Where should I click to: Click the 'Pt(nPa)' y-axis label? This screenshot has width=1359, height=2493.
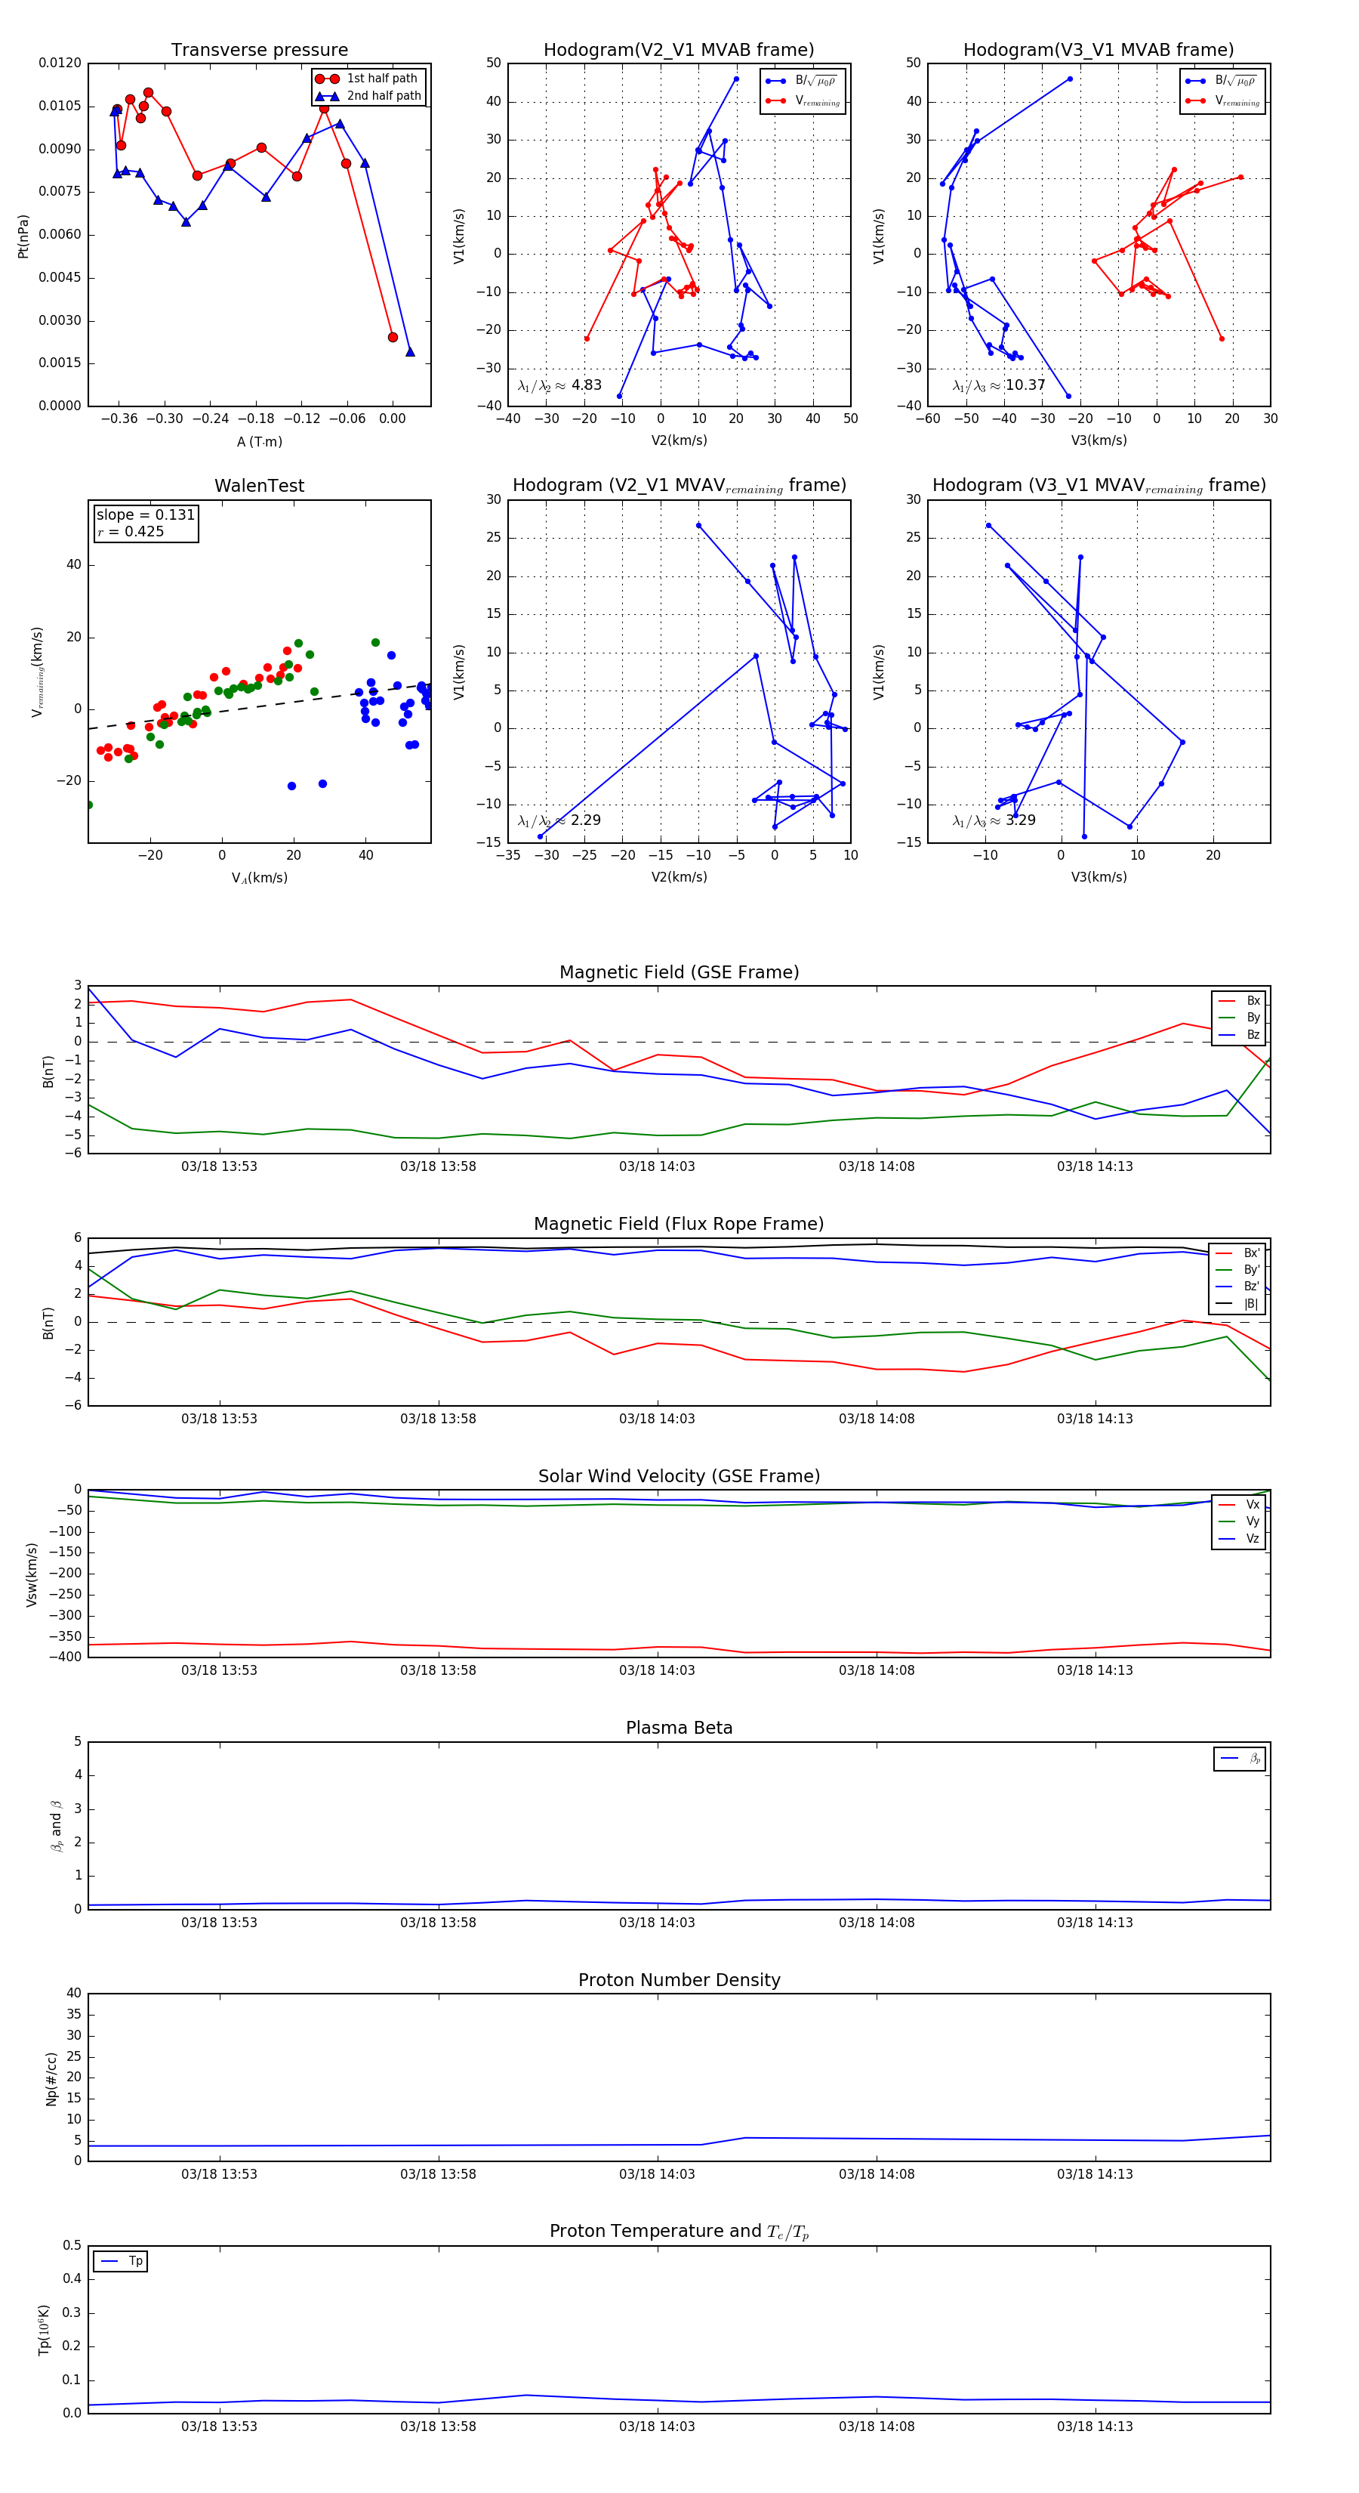tap(23, 236)
